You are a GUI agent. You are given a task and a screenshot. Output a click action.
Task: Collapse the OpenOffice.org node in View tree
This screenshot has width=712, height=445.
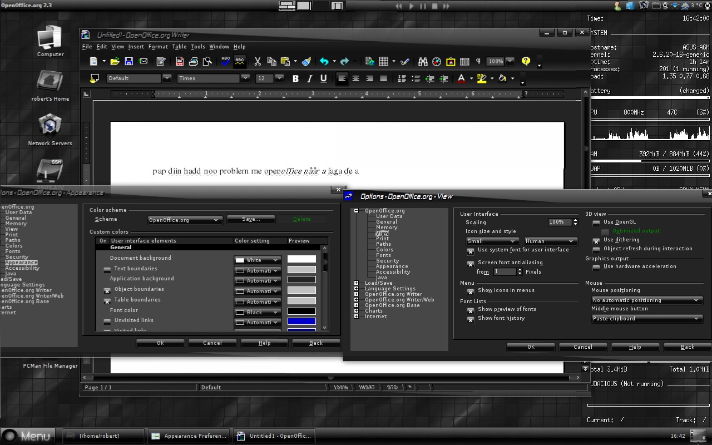(356, 211)
